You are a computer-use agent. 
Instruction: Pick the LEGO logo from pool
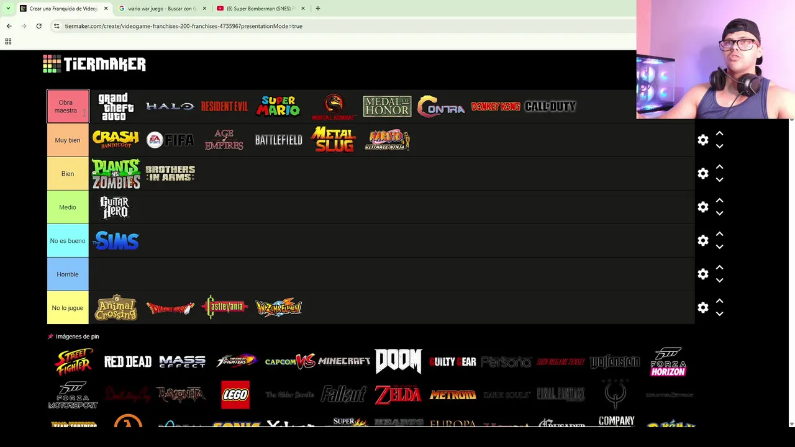pyautogui.click(x=235, y=395)
